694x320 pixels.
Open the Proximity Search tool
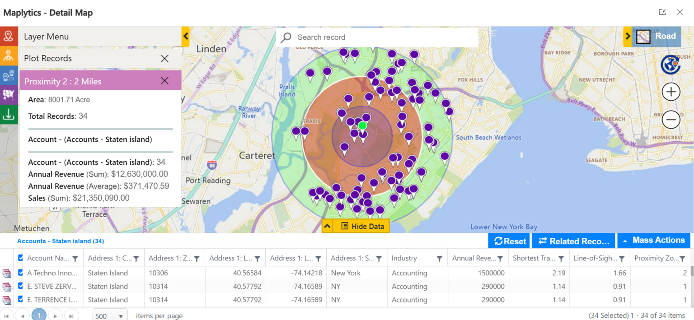[9, 56]
